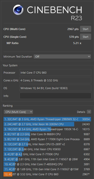Start the CPU Single Core test
The height and width of the screenshot is (179, 94).
click(85, 37)
